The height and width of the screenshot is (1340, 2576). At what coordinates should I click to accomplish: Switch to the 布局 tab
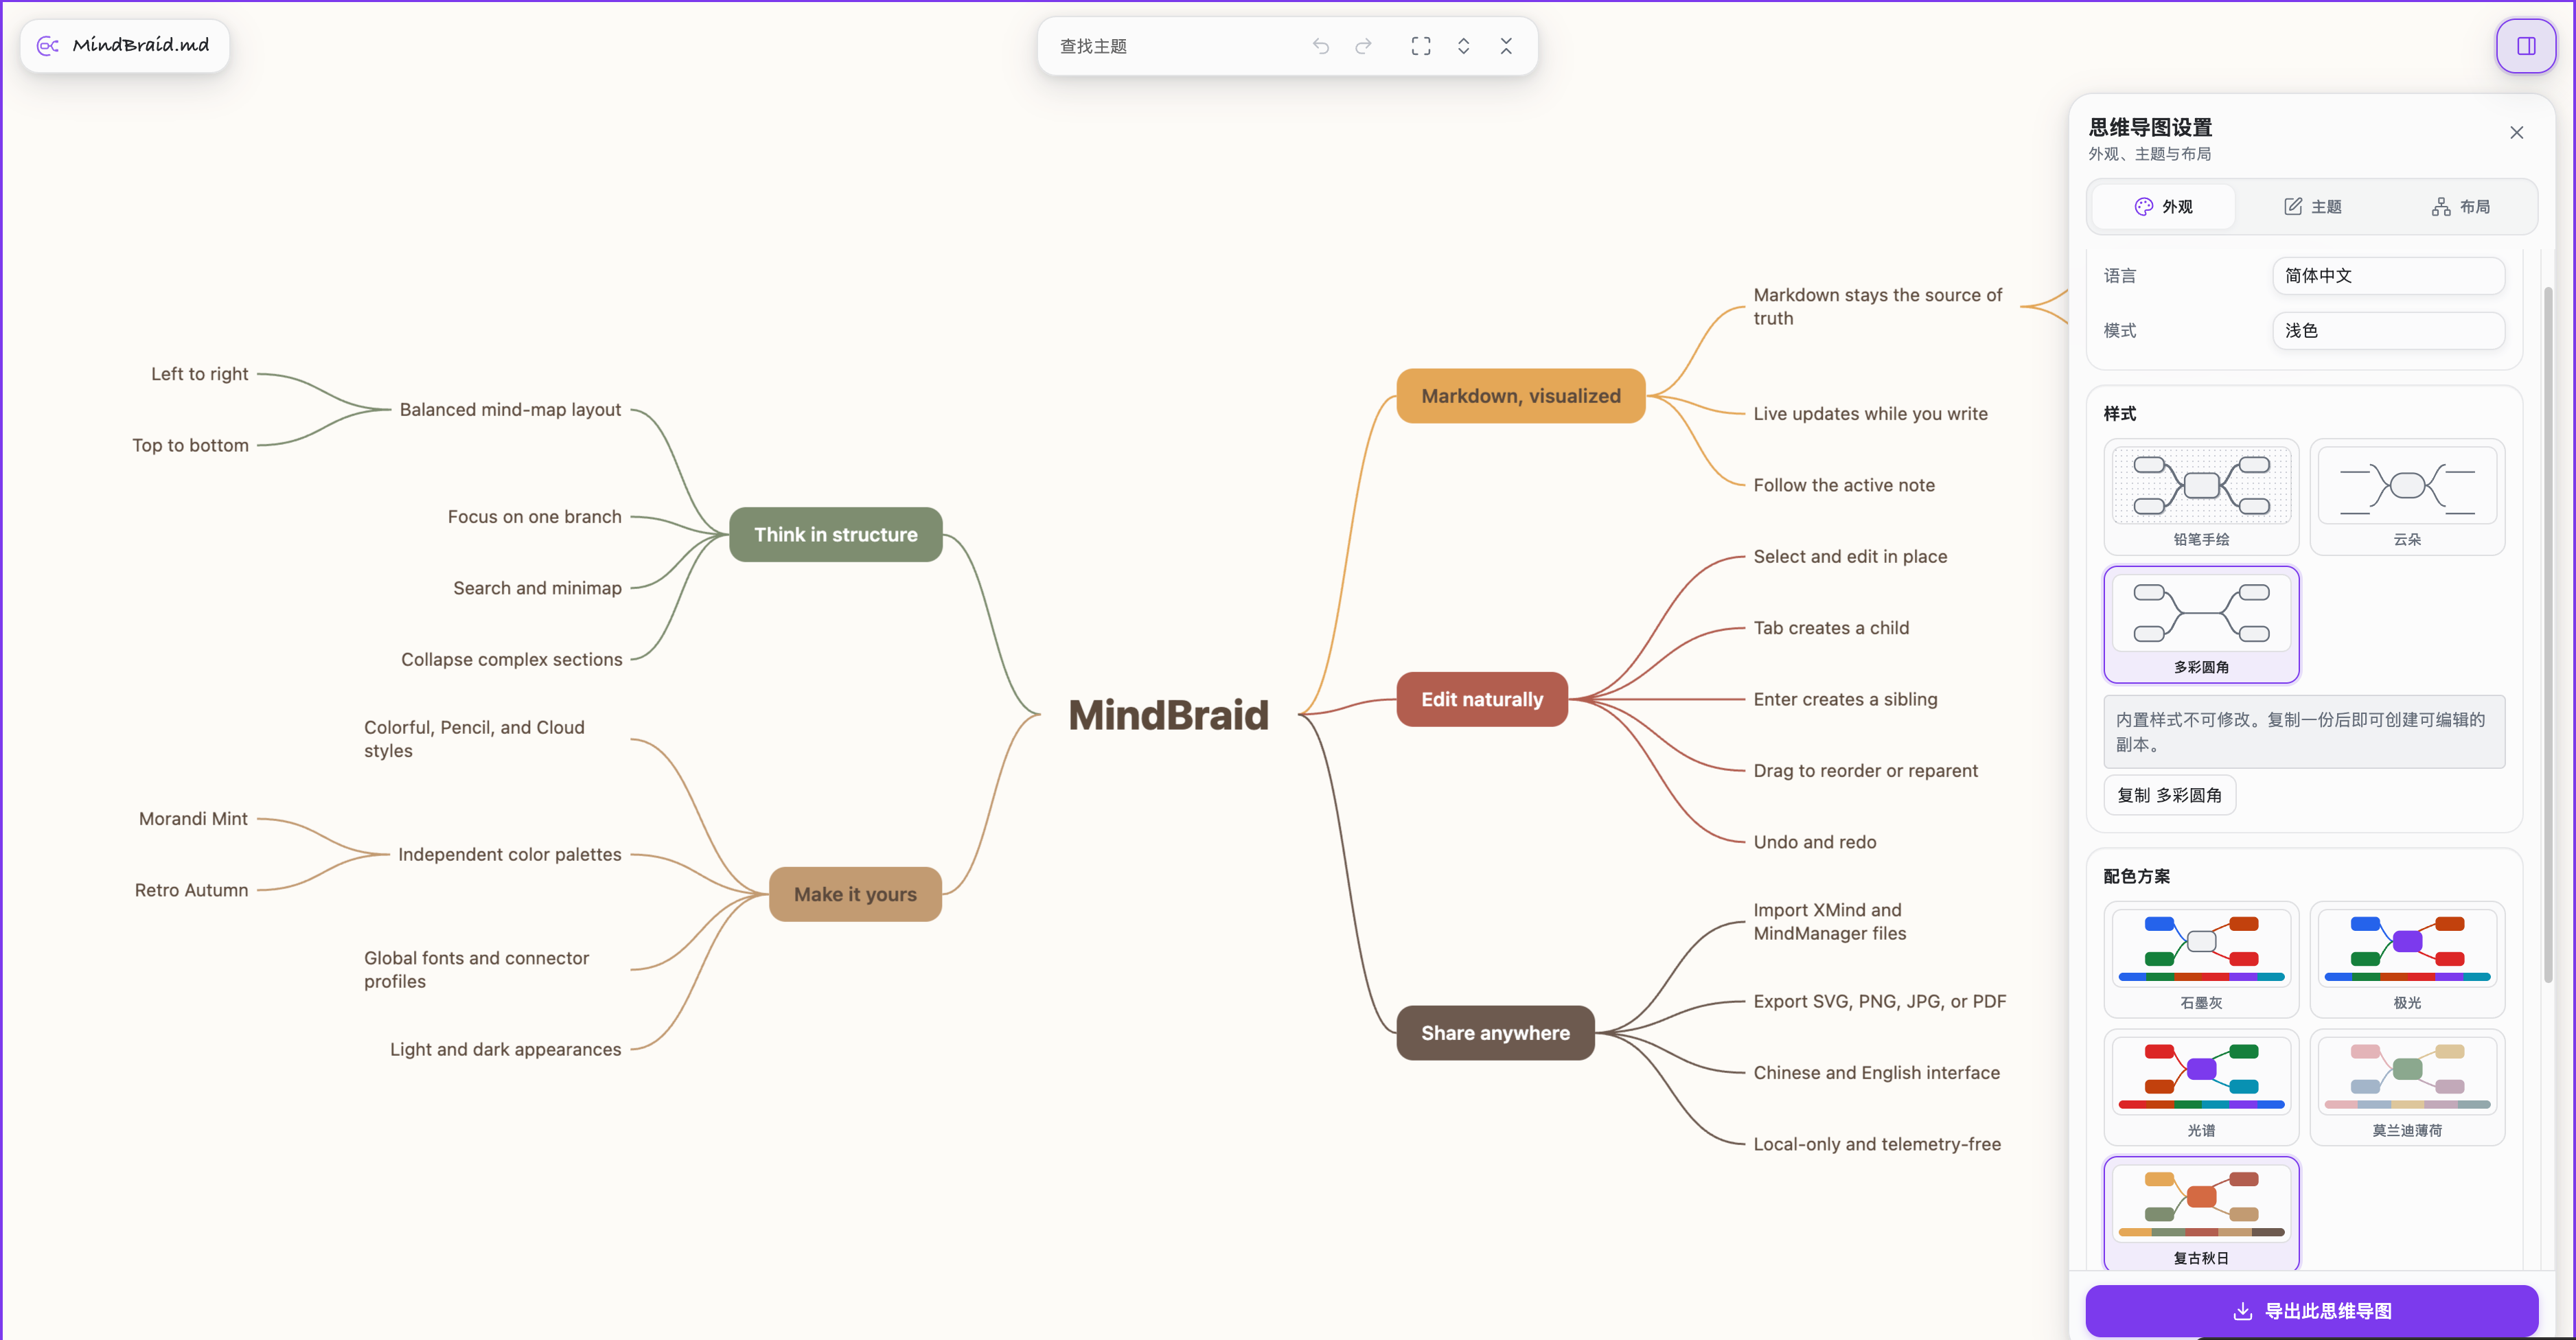2460,206
